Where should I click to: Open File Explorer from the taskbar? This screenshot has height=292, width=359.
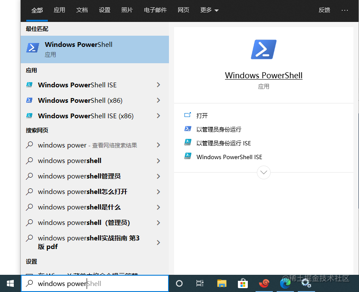pos(221,283)
